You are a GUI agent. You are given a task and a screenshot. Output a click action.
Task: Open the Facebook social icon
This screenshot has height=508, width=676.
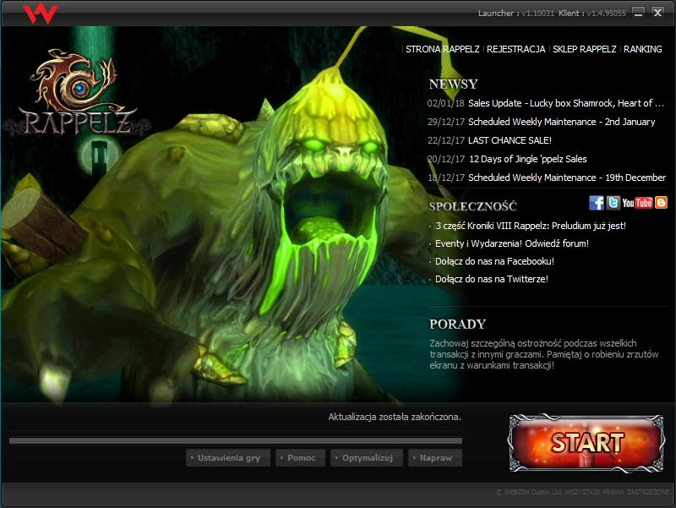tap(597, 203)
